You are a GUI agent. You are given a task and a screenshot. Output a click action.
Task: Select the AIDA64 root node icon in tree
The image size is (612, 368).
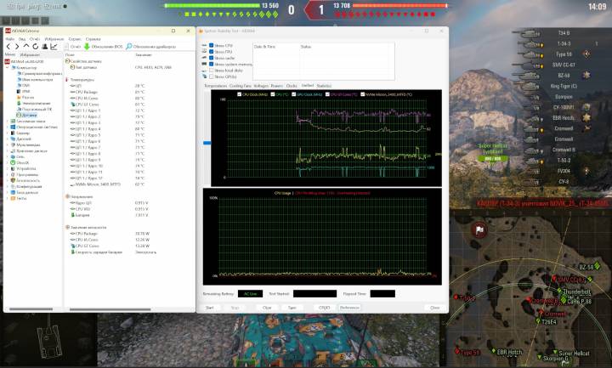tap(7, 61)
